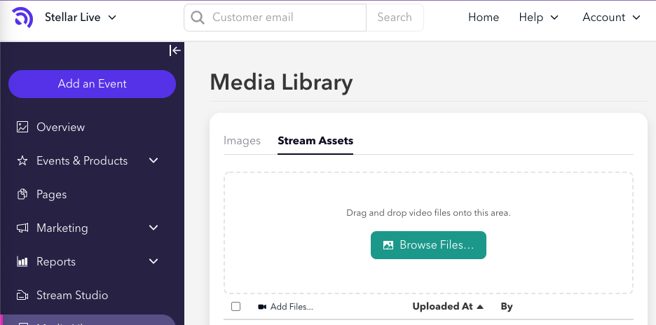The width and height of the screenshot is (656, 325).
Task: Click the Add an Event button
Action: [92, 83]
